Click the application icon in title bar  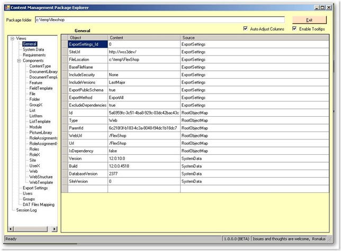pos(7,7)
